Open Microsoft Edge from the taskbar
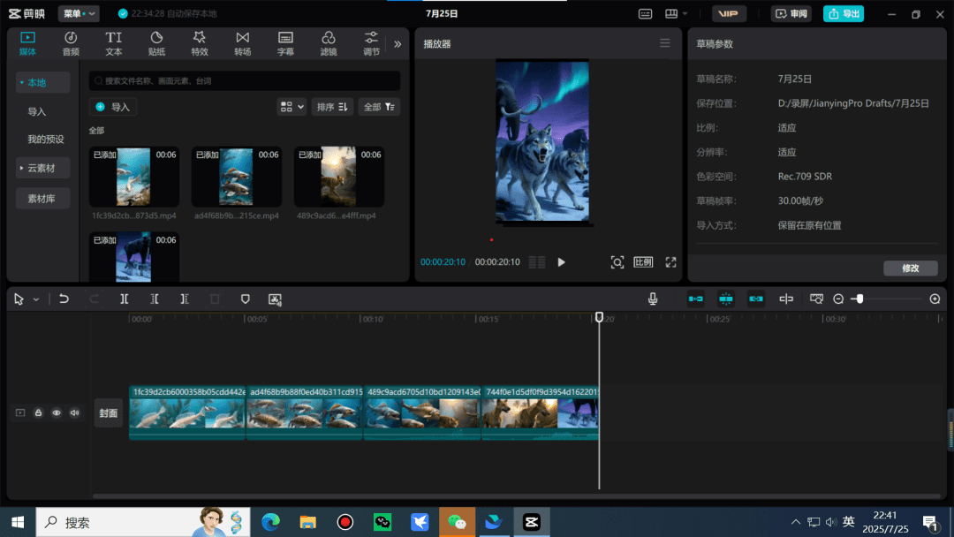 coord(271,522)
